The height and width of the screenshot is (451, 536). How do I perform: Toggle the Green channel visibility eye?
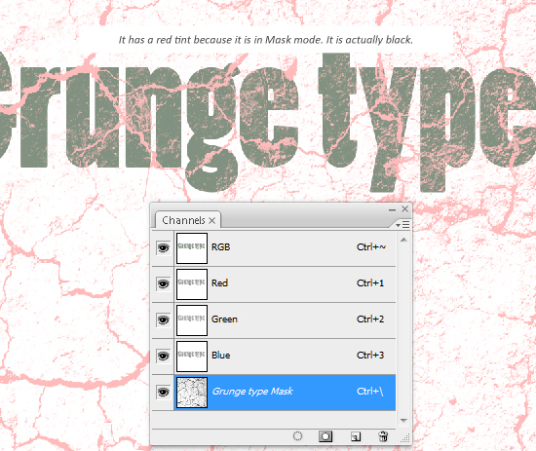pyautogui.click(x=163, y=319)
